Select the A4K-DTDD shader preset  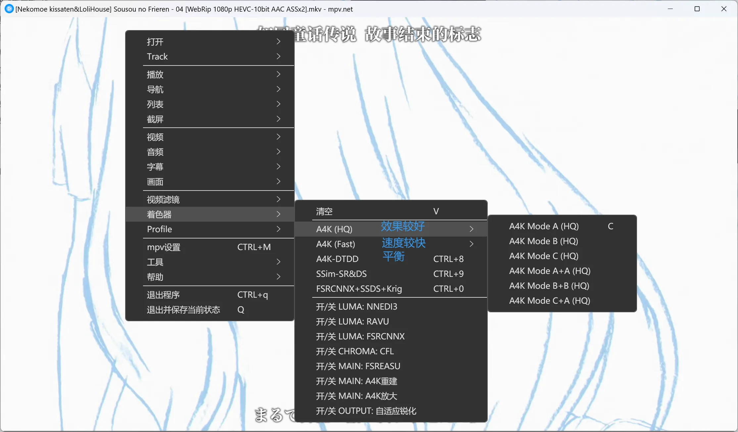tap(337, 259)
